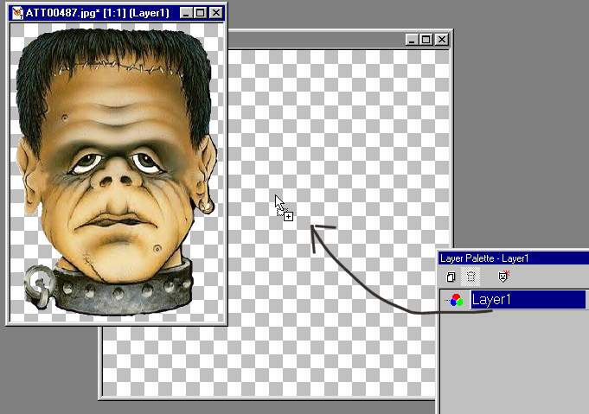Click the Create Layer icon in Layer Palette

pos(451,277)
